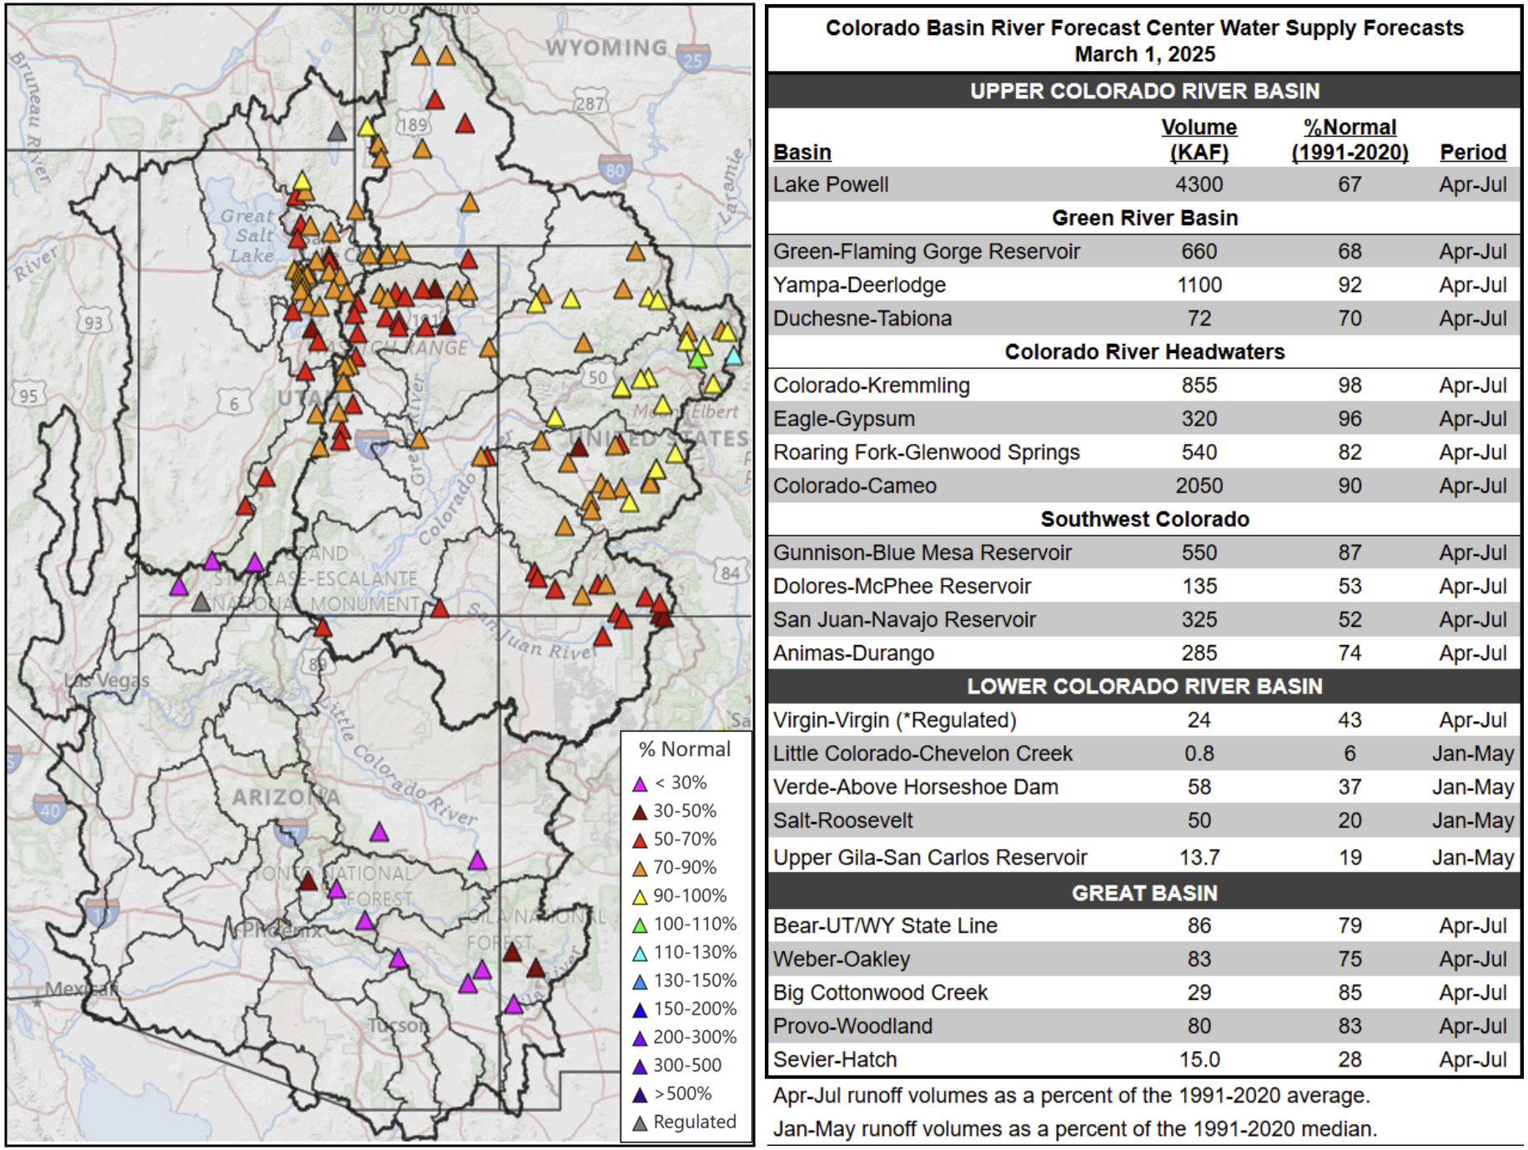Click the US Route 287 shield
Screen dimensions: 1528x1150
click(x=591, y=103)
